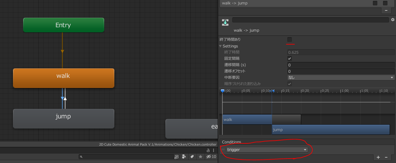
Task: Toggle the first checkbox in the walk -> jump row
Action: point(375,3)
